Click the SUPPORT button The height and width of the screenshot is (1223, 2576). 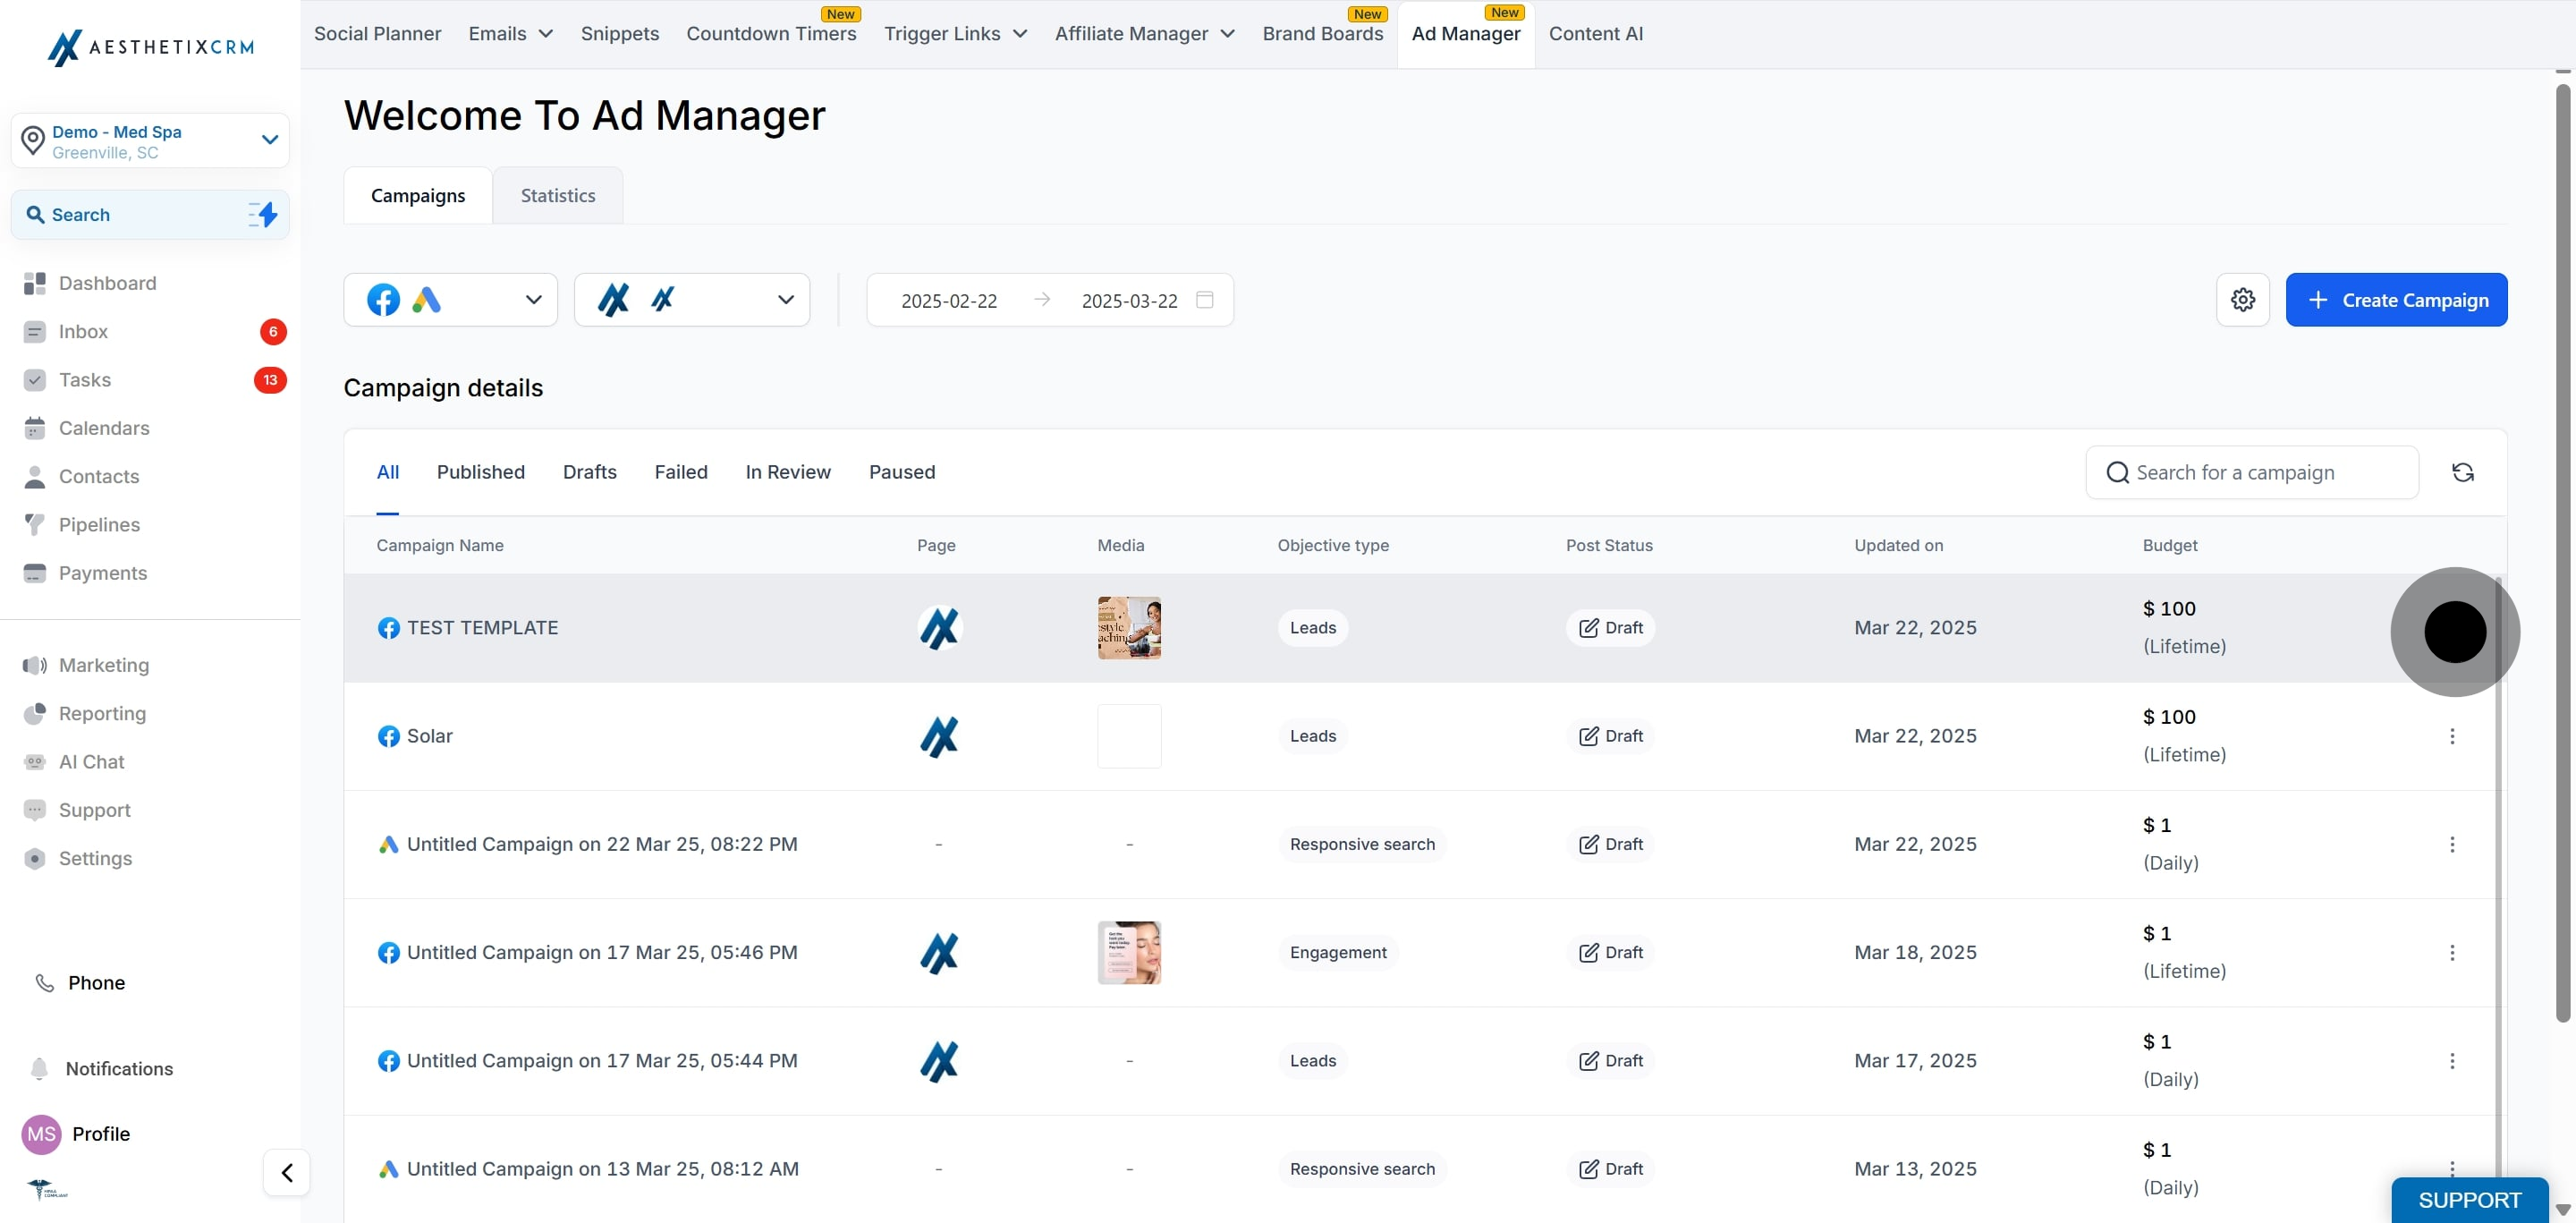[x=2469, y=1200]
